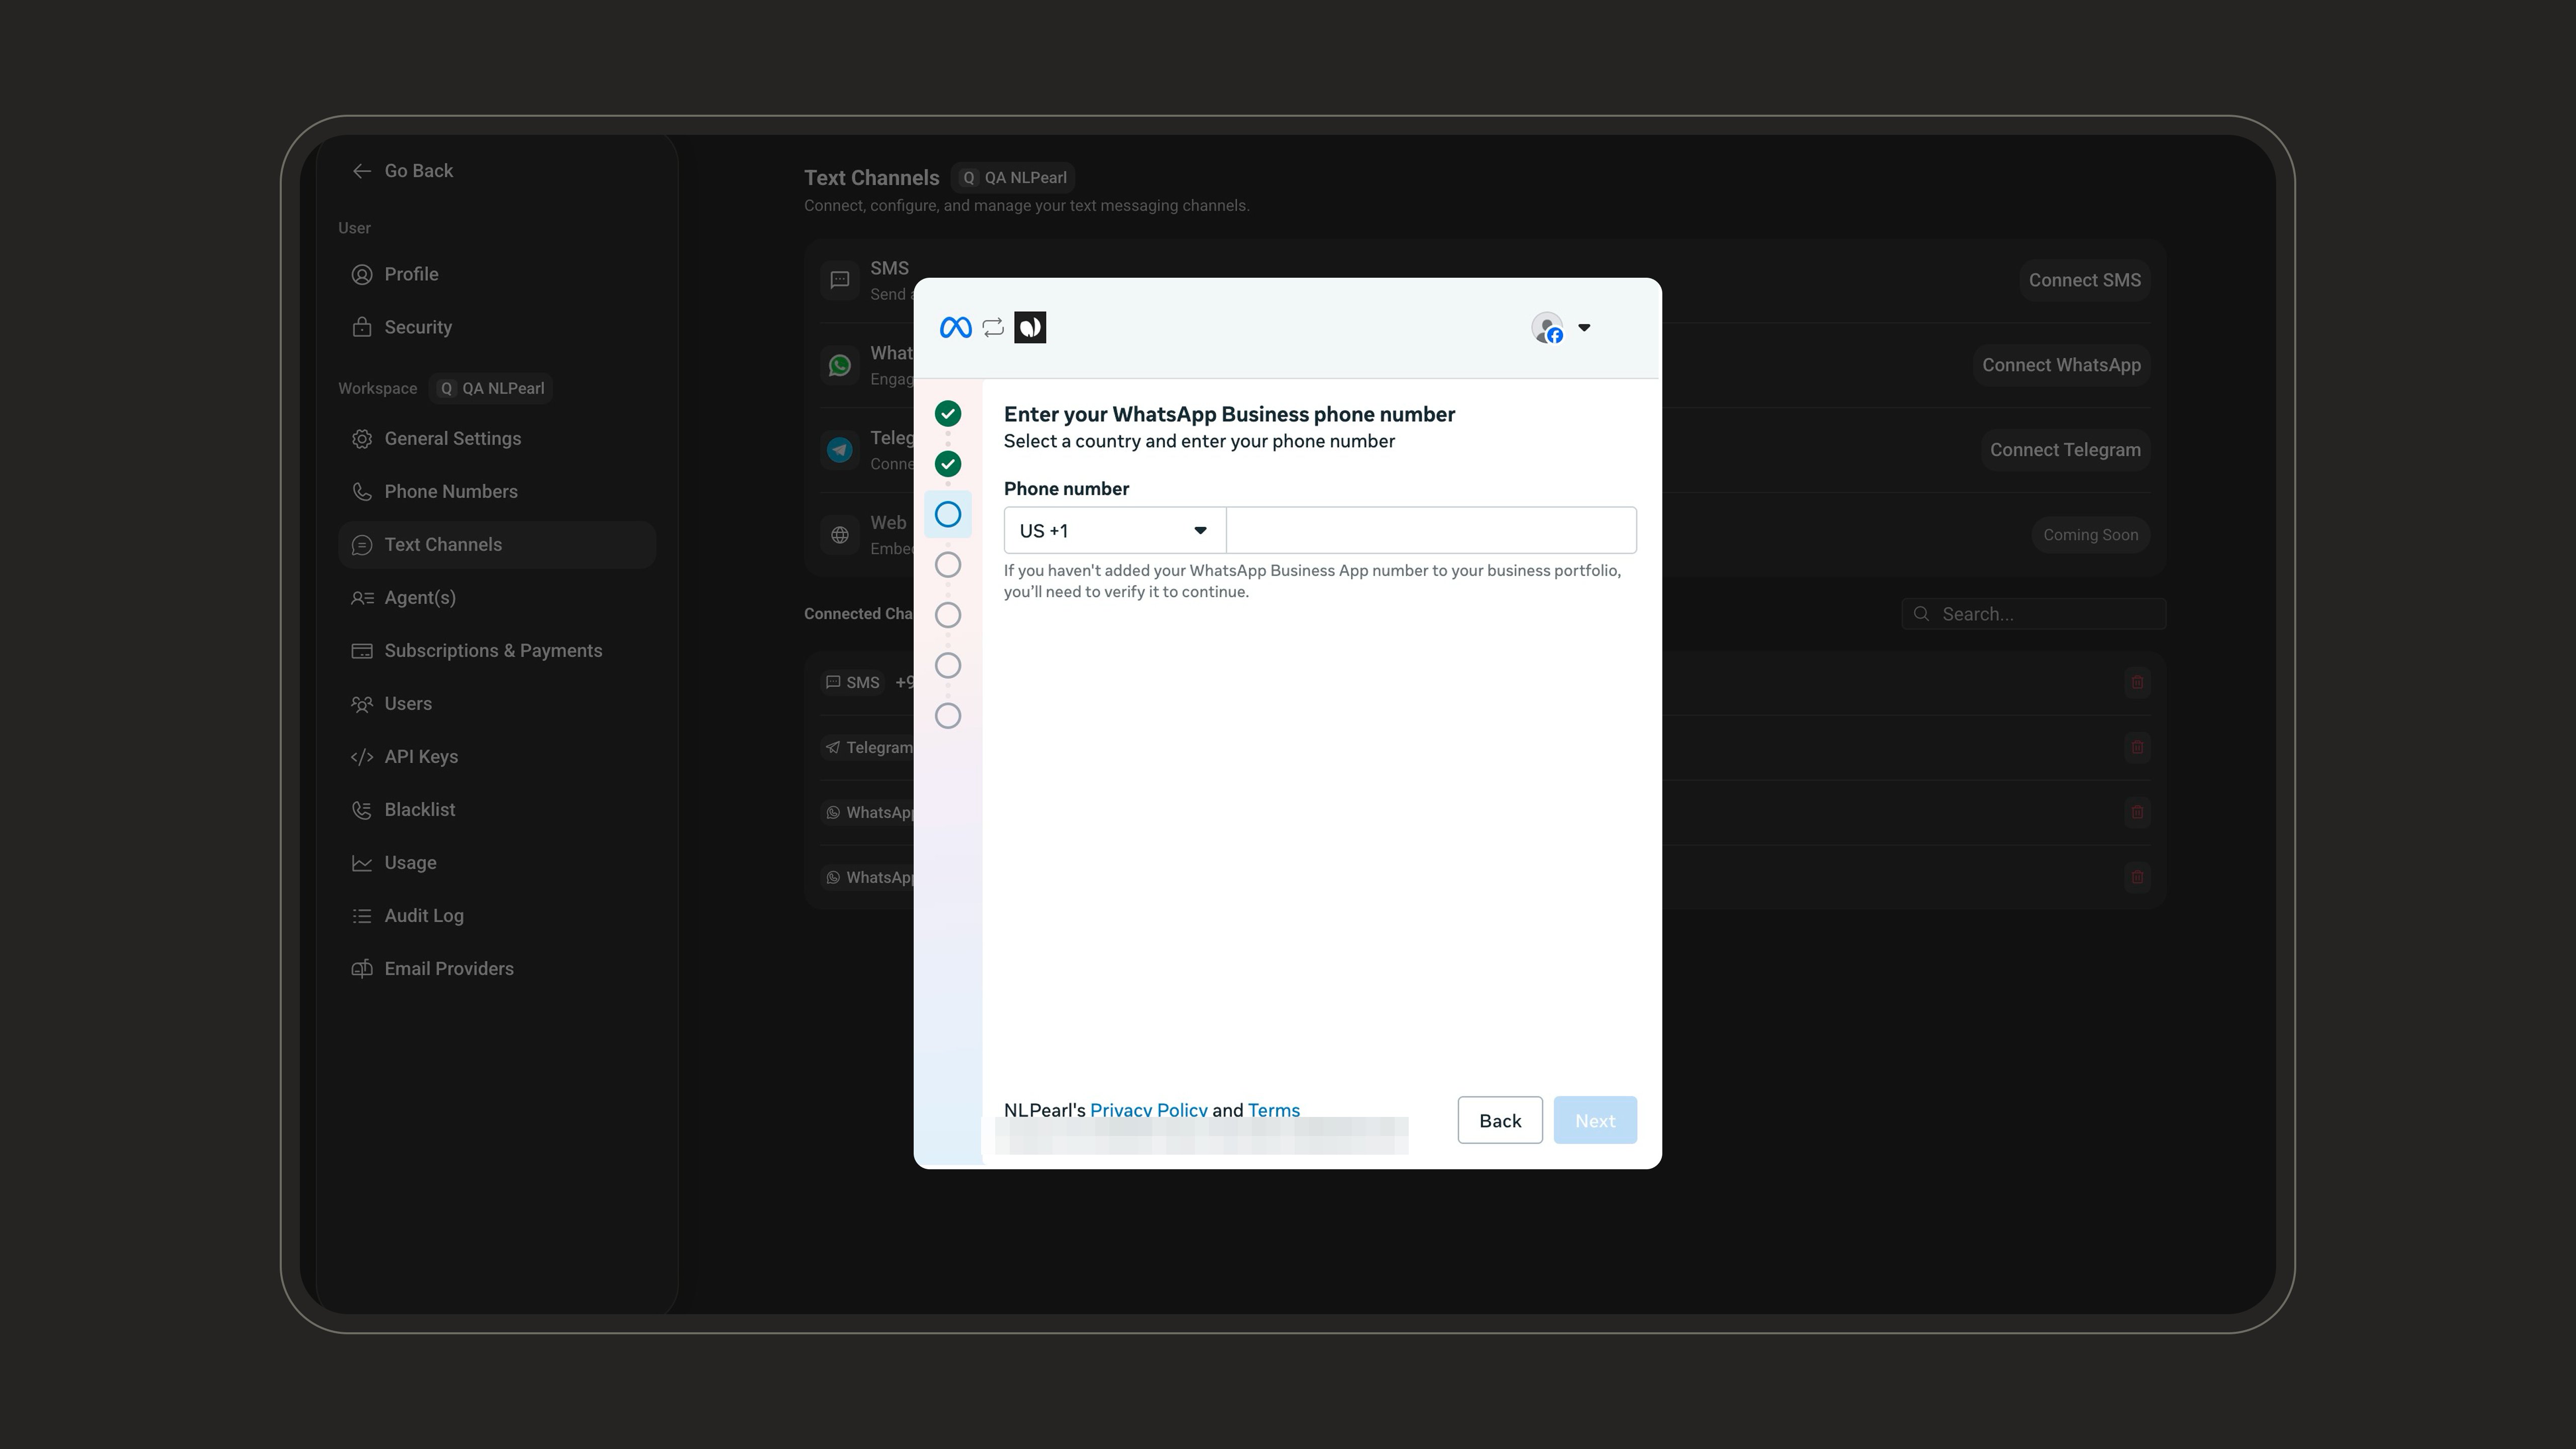Viewport: 2576px width, 1449px height.
Task: Open NLPearl's Privacy Policy link
Action: tap(1148, 1110)
